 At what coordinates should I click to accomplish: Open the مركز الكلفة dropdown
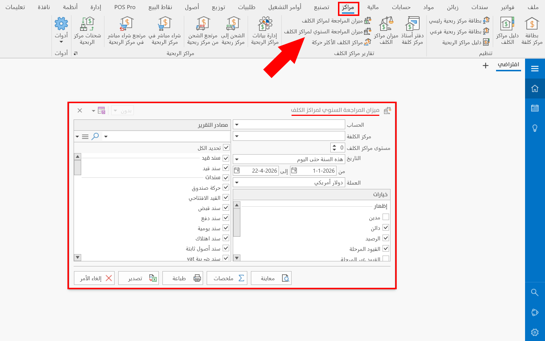pyautogui.click(x=237, y=136)
